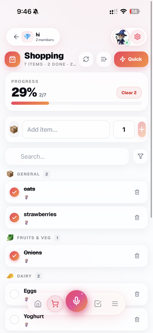Image resolution: width=153 pixels, height=333 pixels.
Task: Tap the Quick button
Action: [131, 59]
